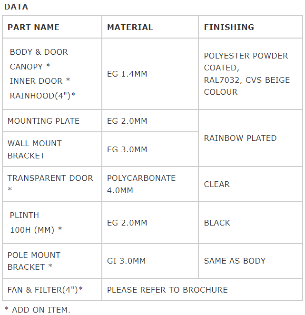Click the ADD ON ITEM footnote
305x315 pixels.
click(x=38, y=310)
